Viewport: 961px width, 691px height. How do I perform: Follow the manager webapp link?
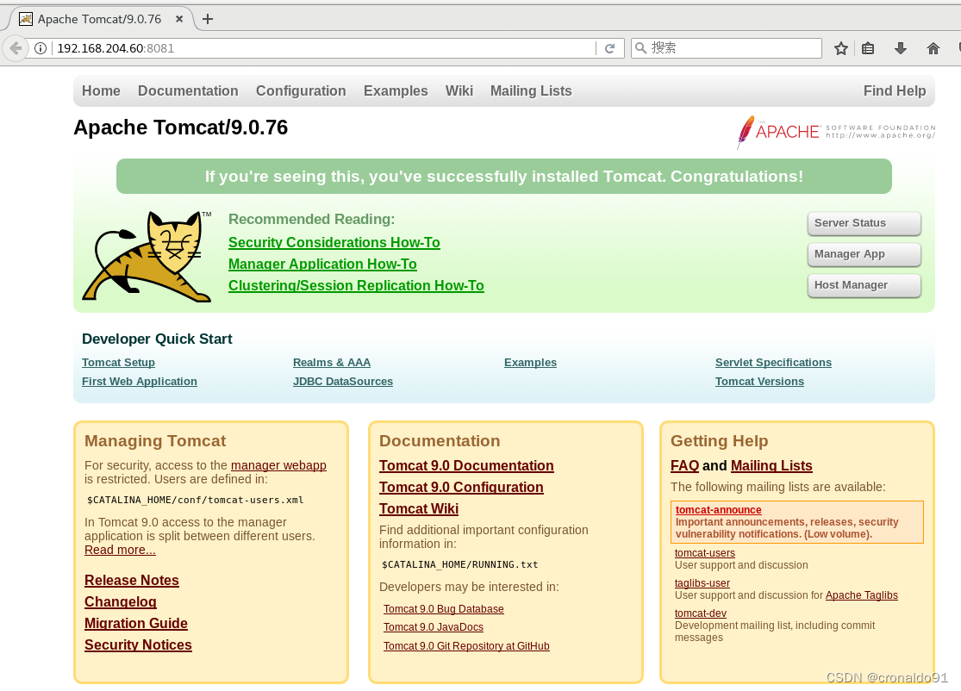click(x=278, y=465)
